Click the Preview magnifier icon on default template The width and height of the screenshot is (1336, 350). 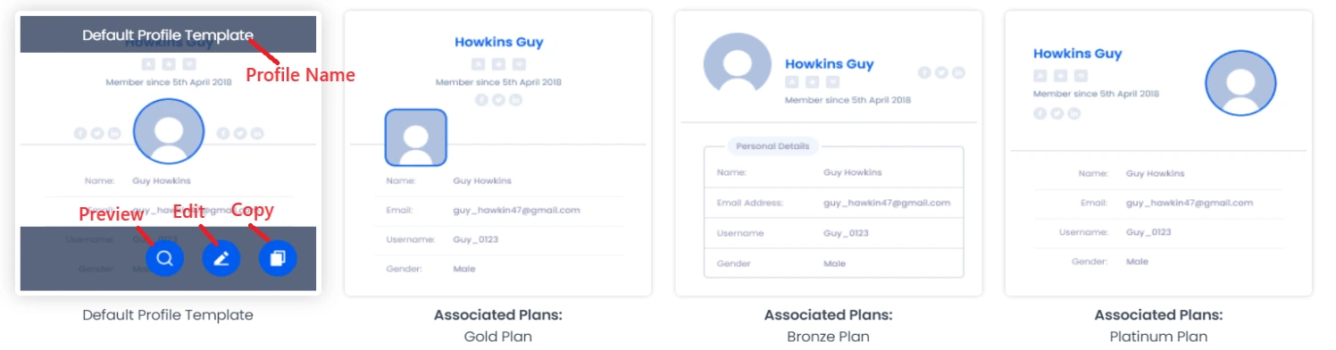pos(164,259)
